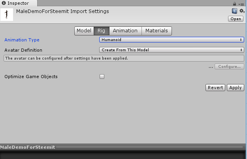Viewport: 247px width, 159px height.
Task: Click the Inspector tab info icon
Action: (x=4, y=3)
